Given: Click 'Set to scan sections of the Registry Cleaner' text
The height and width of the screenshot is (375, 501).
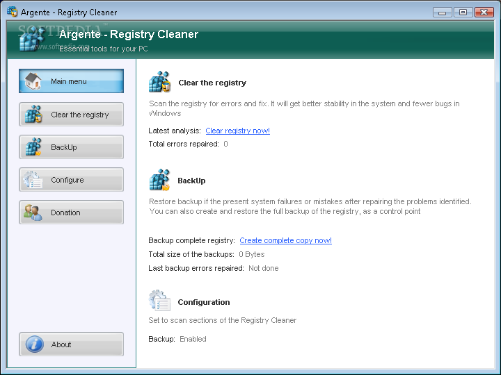Looking at the screenshot, I should (x=223, y=320).
